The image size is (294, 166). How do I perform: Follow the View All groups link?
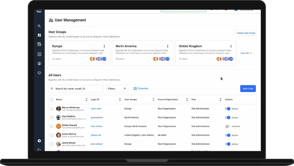246,53
